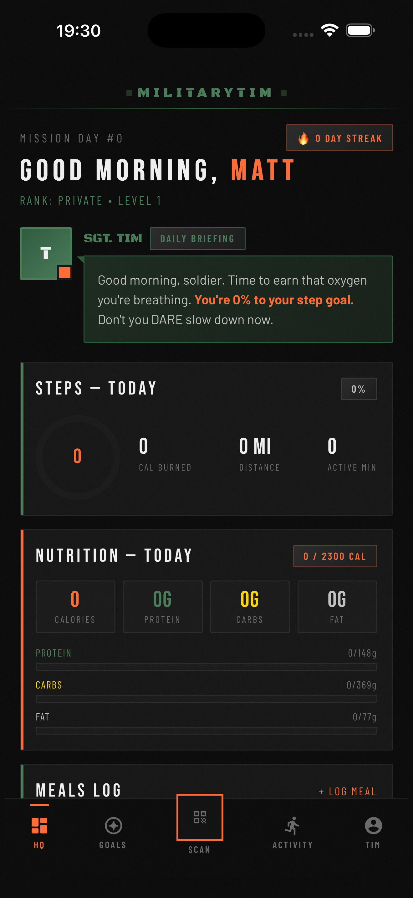Viewport: 413px width, 898px height.
Task: Tap the DAILY BRIEFING button
Action: coord(197,239)
